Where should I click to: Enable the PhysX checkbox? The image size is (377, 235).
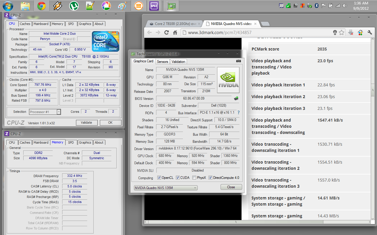pos(194,178)
